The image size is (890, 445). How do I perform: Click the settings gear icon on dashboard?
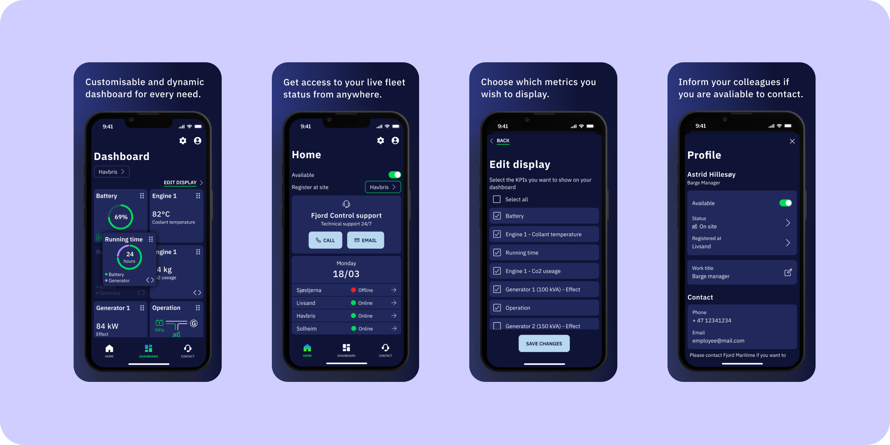[x=183, y=141]
